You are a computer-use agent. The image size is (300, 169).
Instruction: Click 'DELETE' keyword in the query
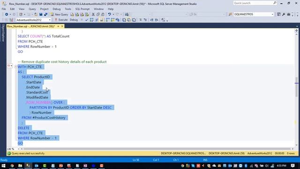23,128
